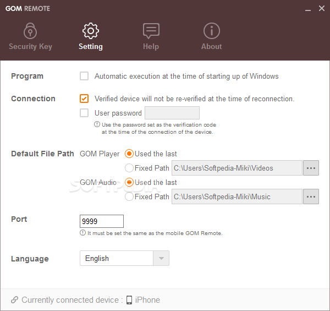Click the info icon beside password hint
Screen dimensions: 330x311
(97, 124)
